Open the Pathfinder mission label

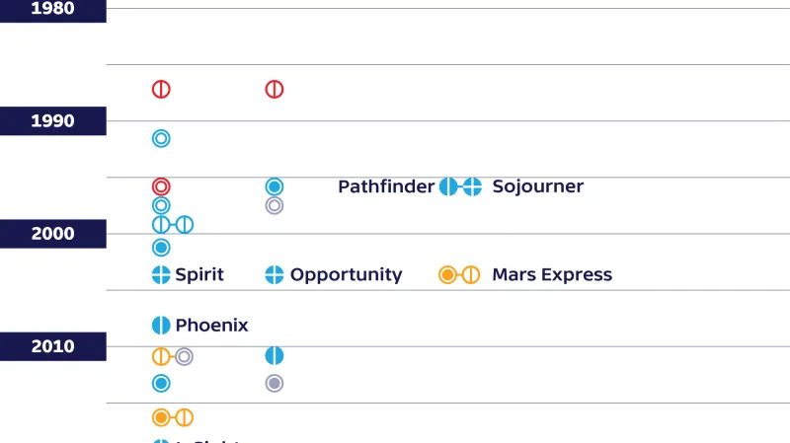pyautogui.click(x=386, y=186)
